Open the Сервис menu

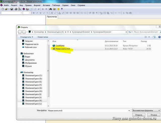coord(65,5)
